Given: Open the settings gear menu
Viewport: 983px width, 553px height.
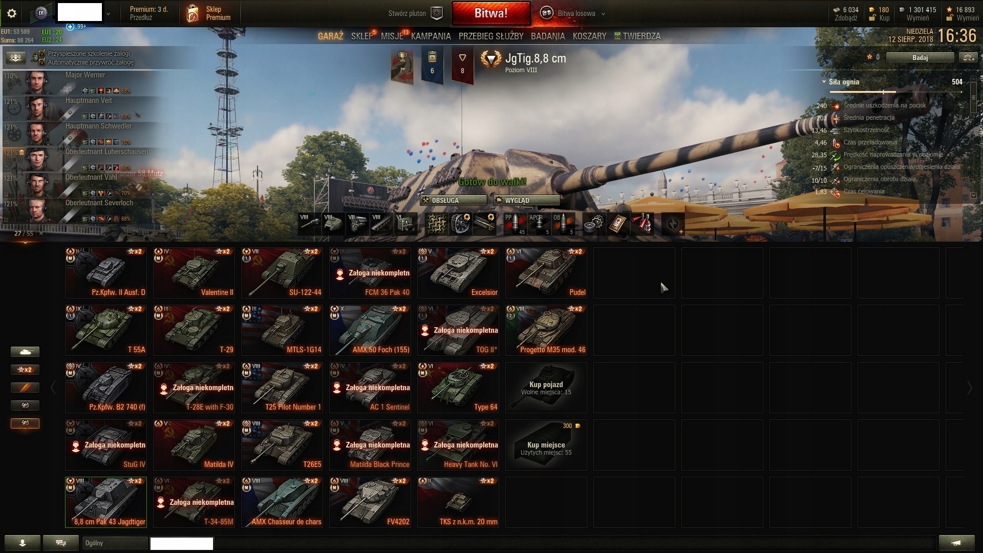Looking at the screenshot, I should tap(11, 13).
